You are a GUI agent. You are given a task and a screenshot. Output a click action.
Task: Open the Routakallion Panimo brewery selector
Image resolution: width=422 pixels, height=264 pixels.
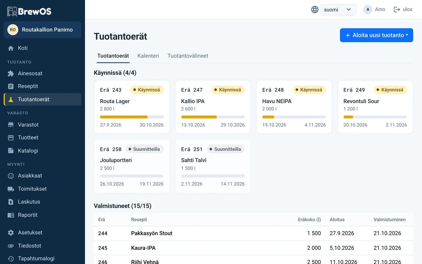42,30
